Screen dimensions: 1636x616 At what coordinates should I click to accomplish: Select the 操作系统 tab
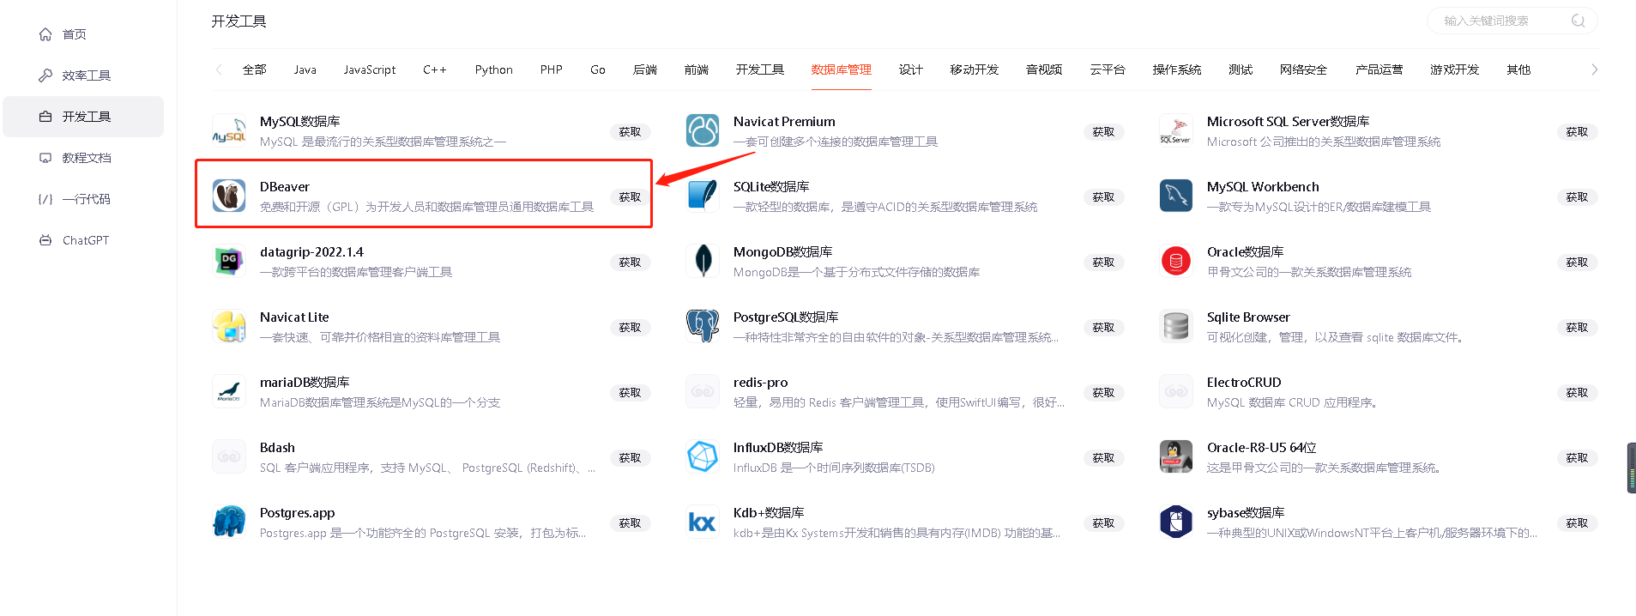(x=1177, y=69)
